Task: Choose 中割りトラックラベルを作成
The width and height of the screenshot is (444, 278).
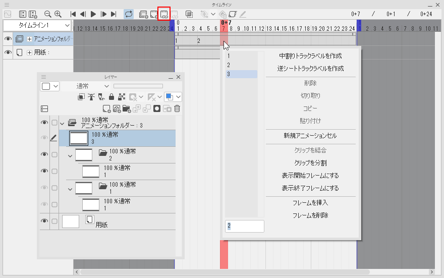Action: coord(310,56)
